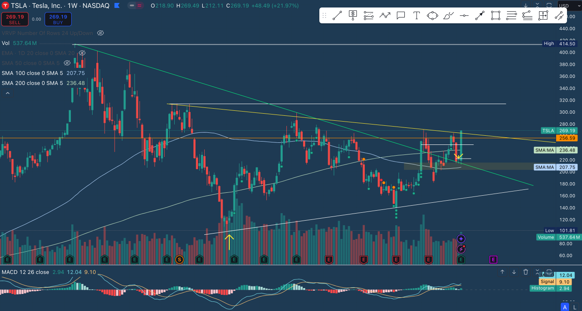Select the dotted multi-line retracement tool
This screenshot has width=582, height=311.
click(369, 16)
